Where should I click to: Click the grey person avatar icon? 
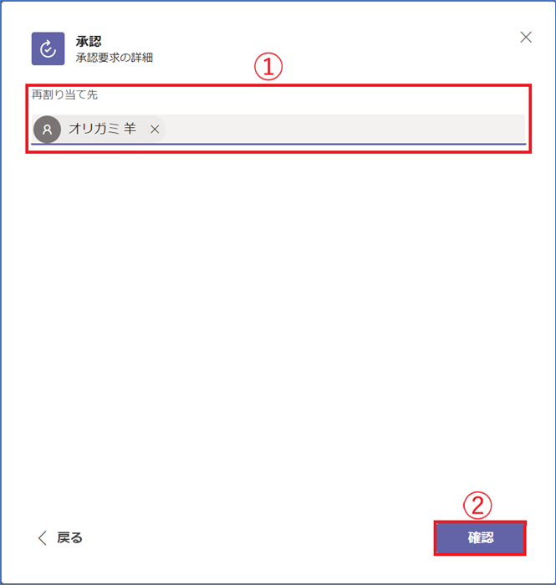click(x=47, y=130)
